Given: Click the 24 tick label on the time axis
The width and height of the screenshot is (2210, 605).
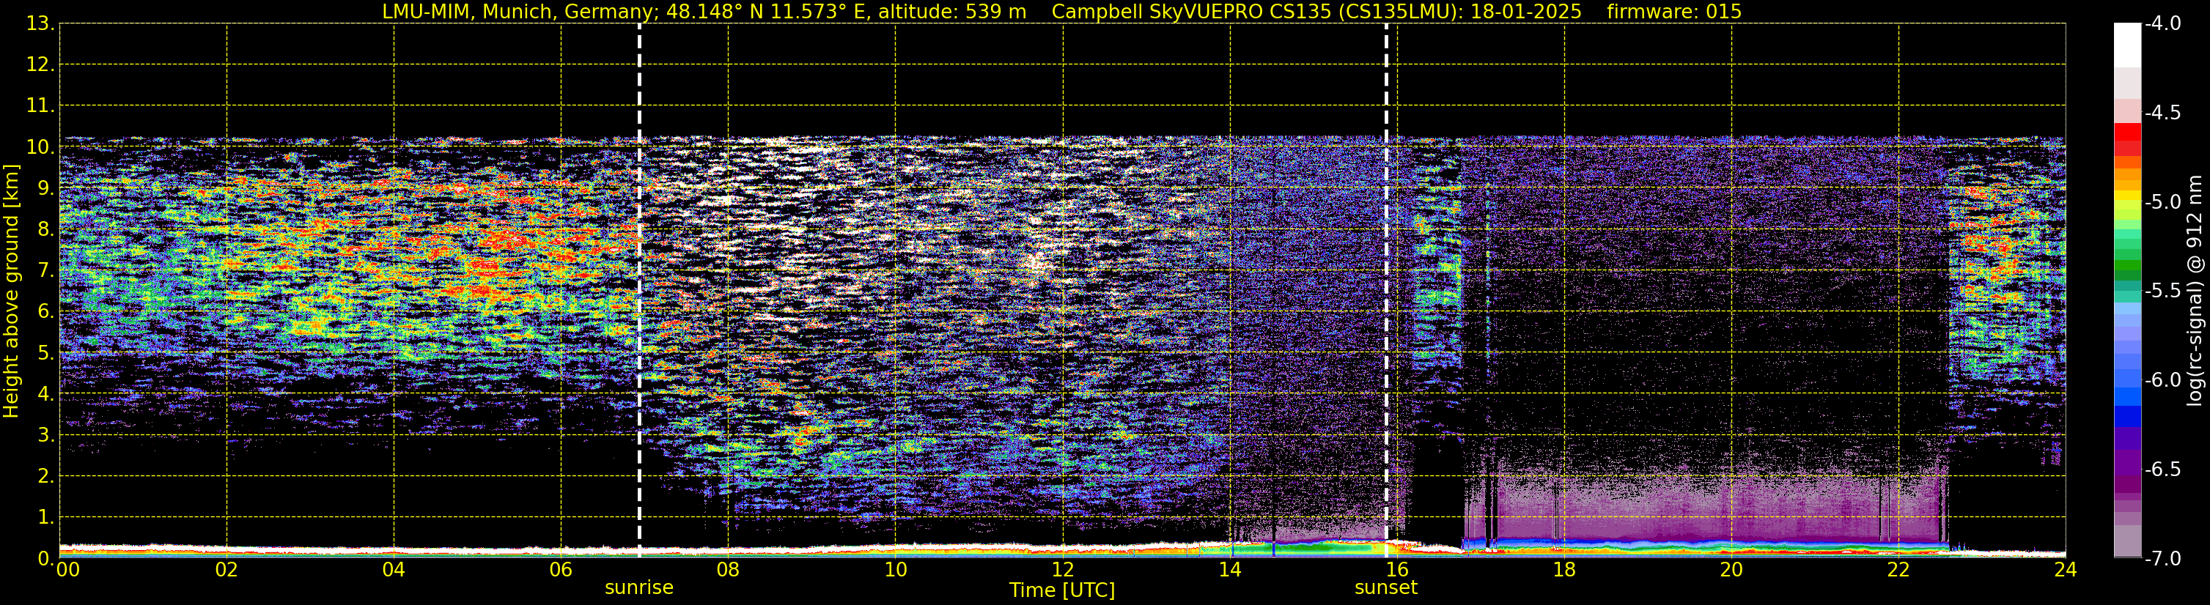Looking at the screenshot, I should [x=2066, y=570].
